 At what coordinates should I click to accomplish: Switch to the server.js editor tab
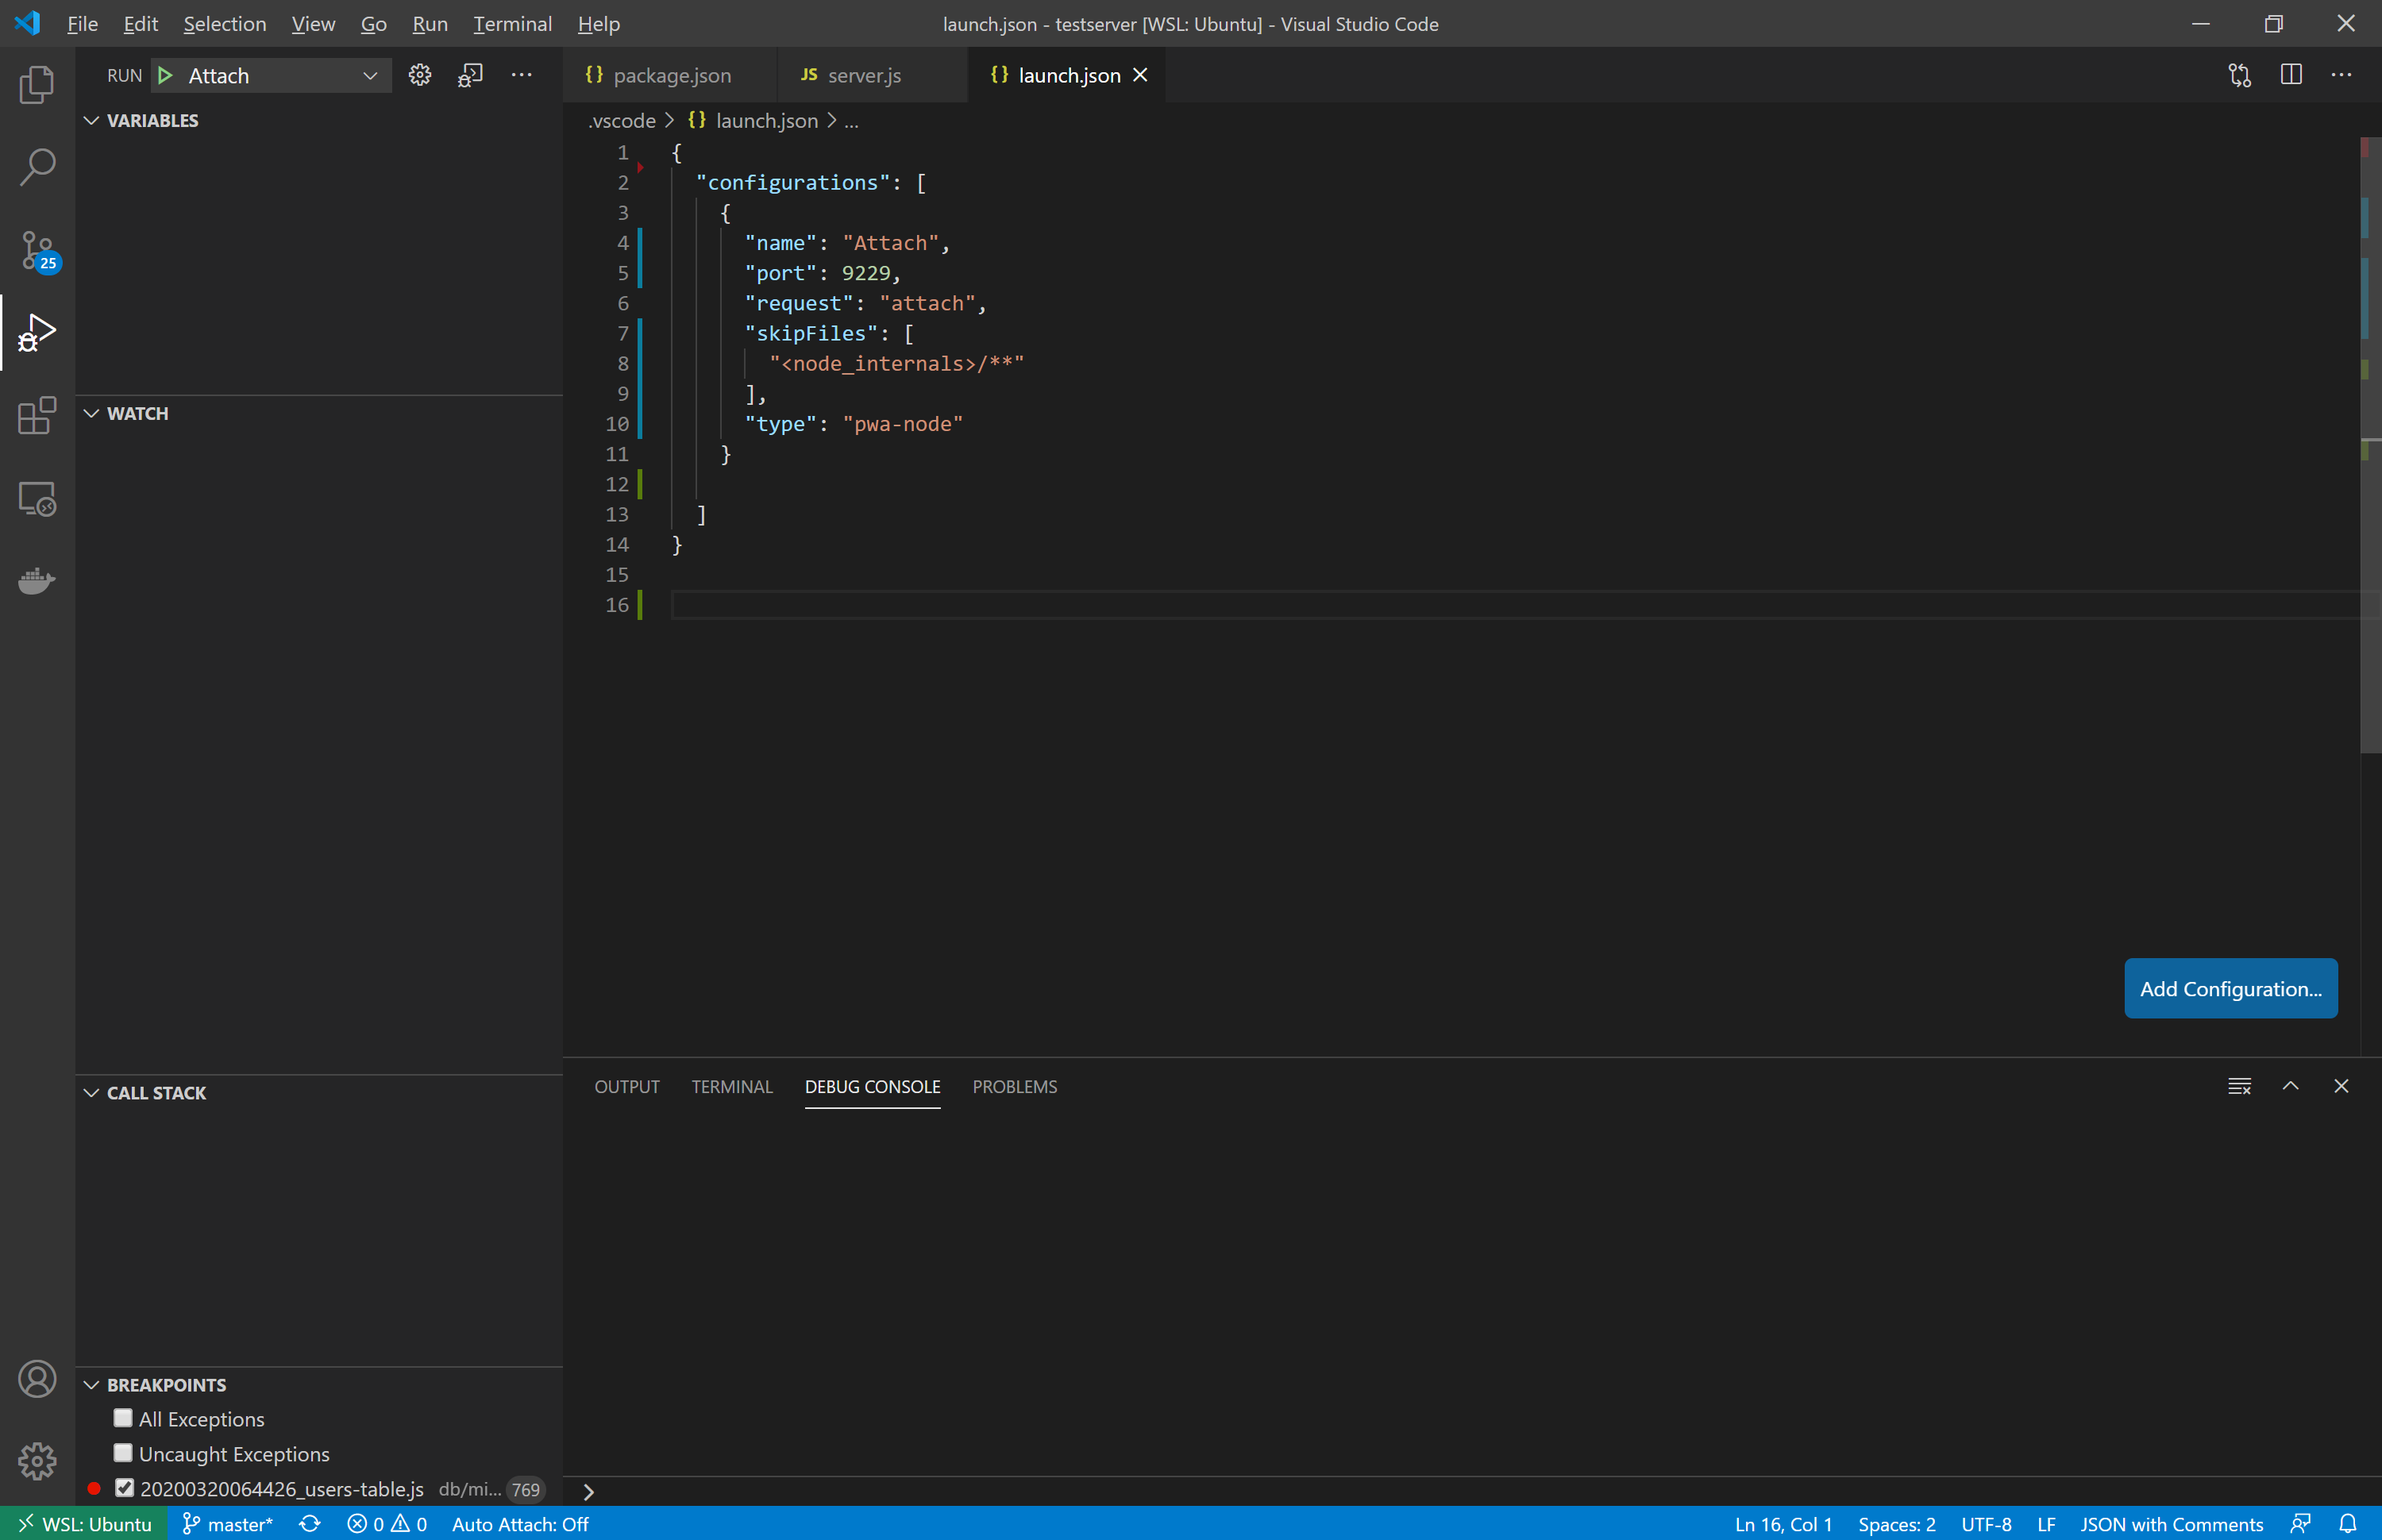tap(864, 76)
